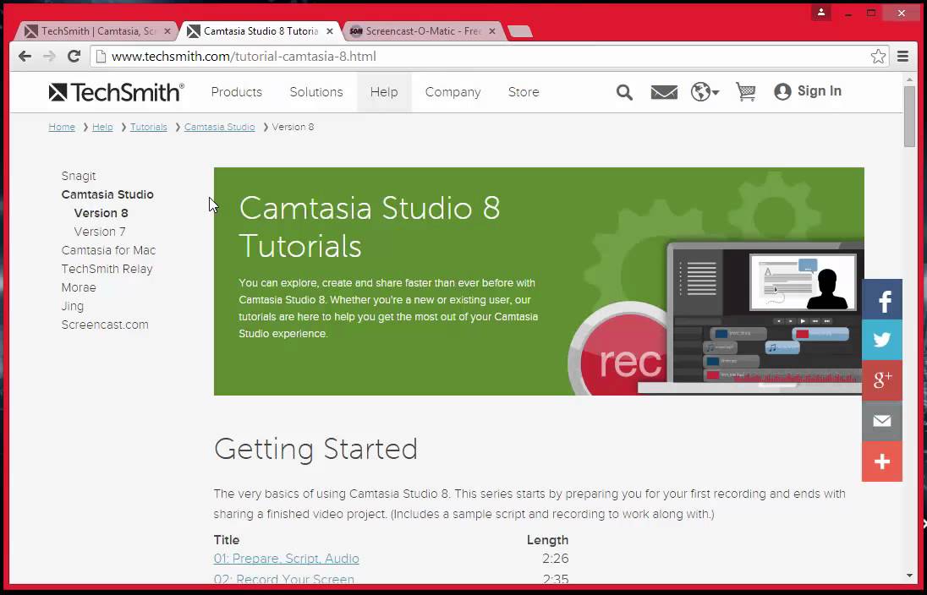Click the envelope contact icon in header
927x595 pixels.
tap(664, 92)
